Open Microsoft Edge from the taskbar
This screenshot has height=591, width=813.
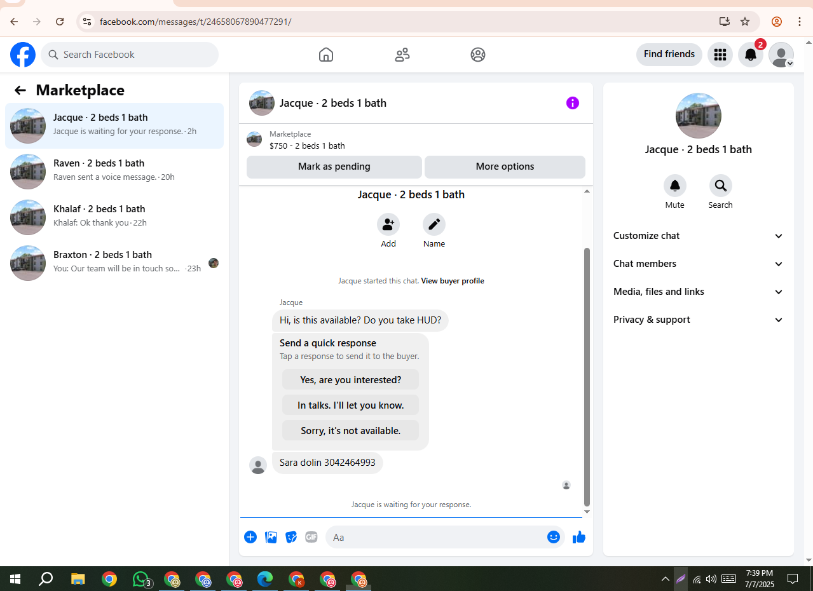coord(265,579)
